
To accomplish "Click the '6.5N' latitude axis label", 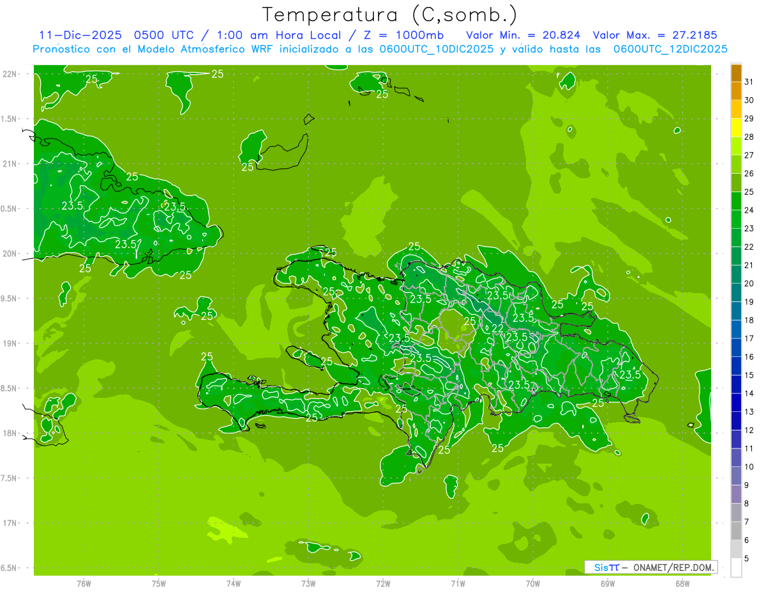I will (9, 568).
